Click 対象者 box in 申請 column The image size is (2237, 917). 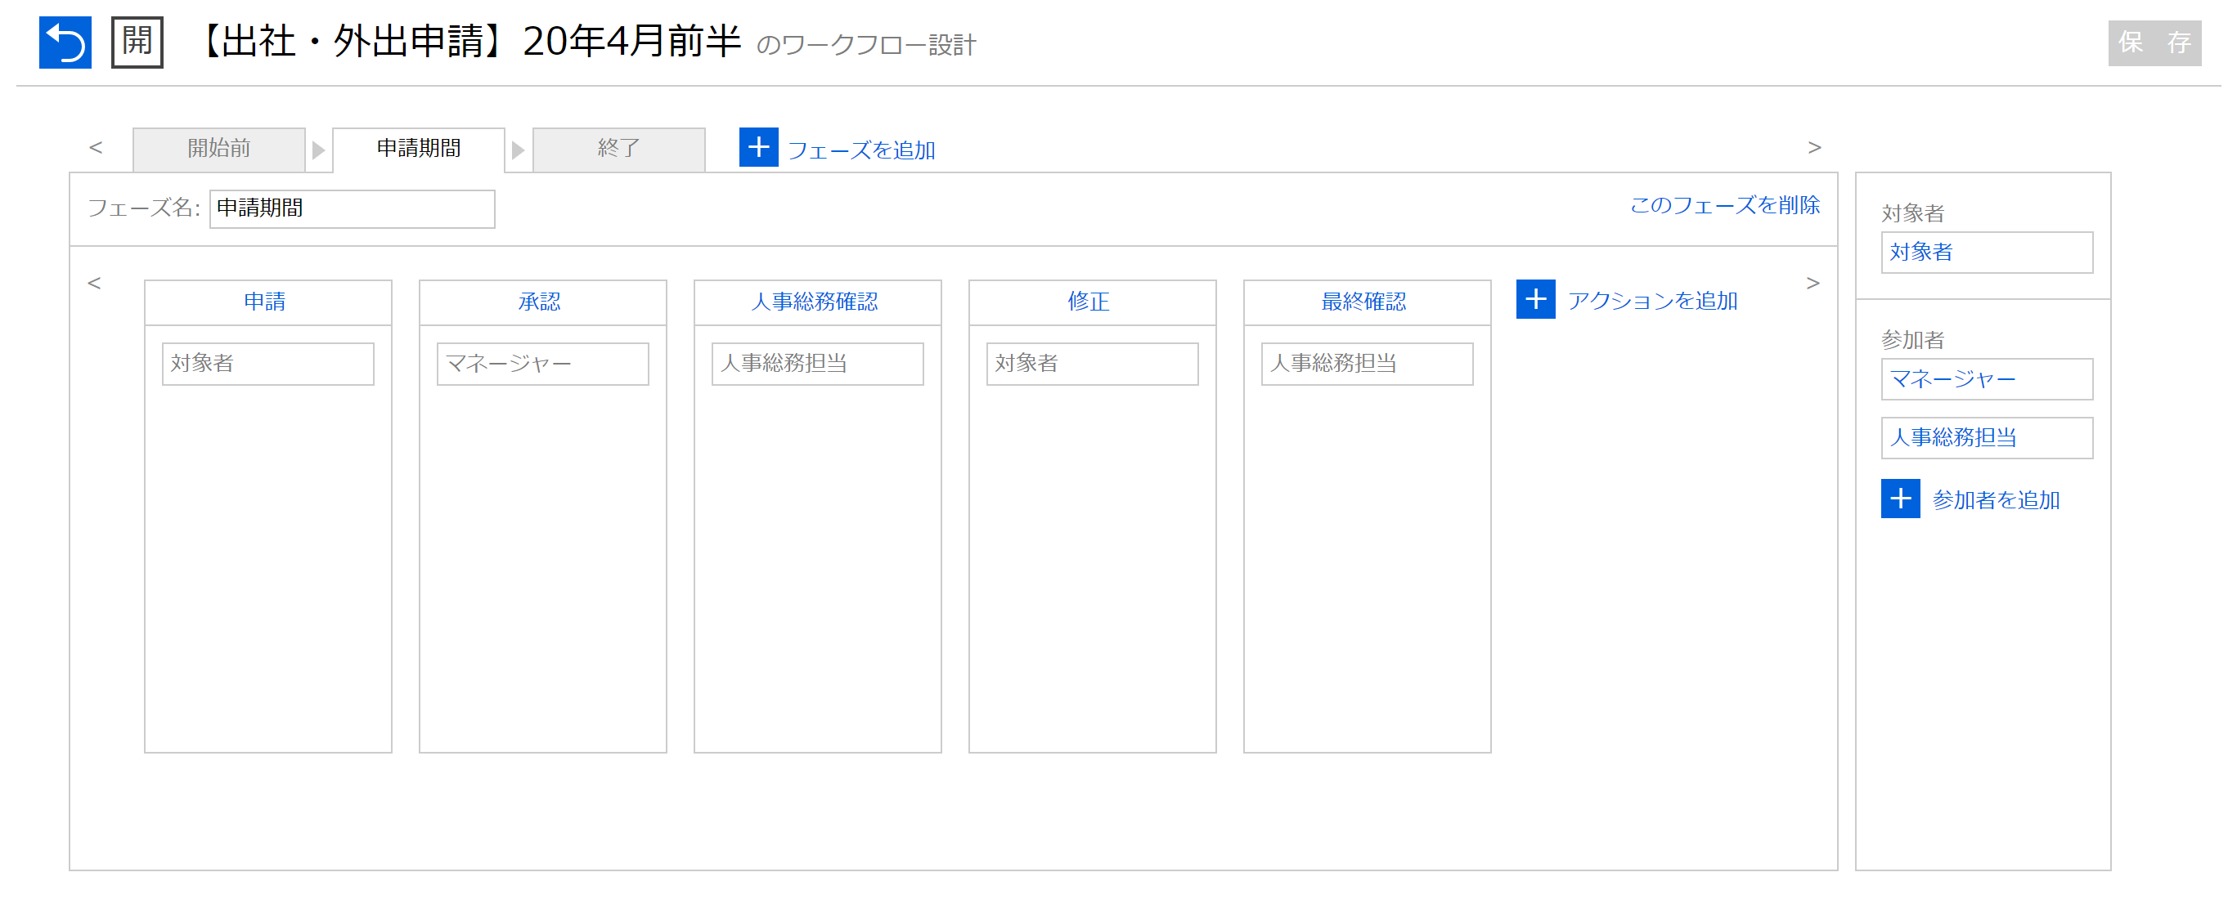[267, 364]
